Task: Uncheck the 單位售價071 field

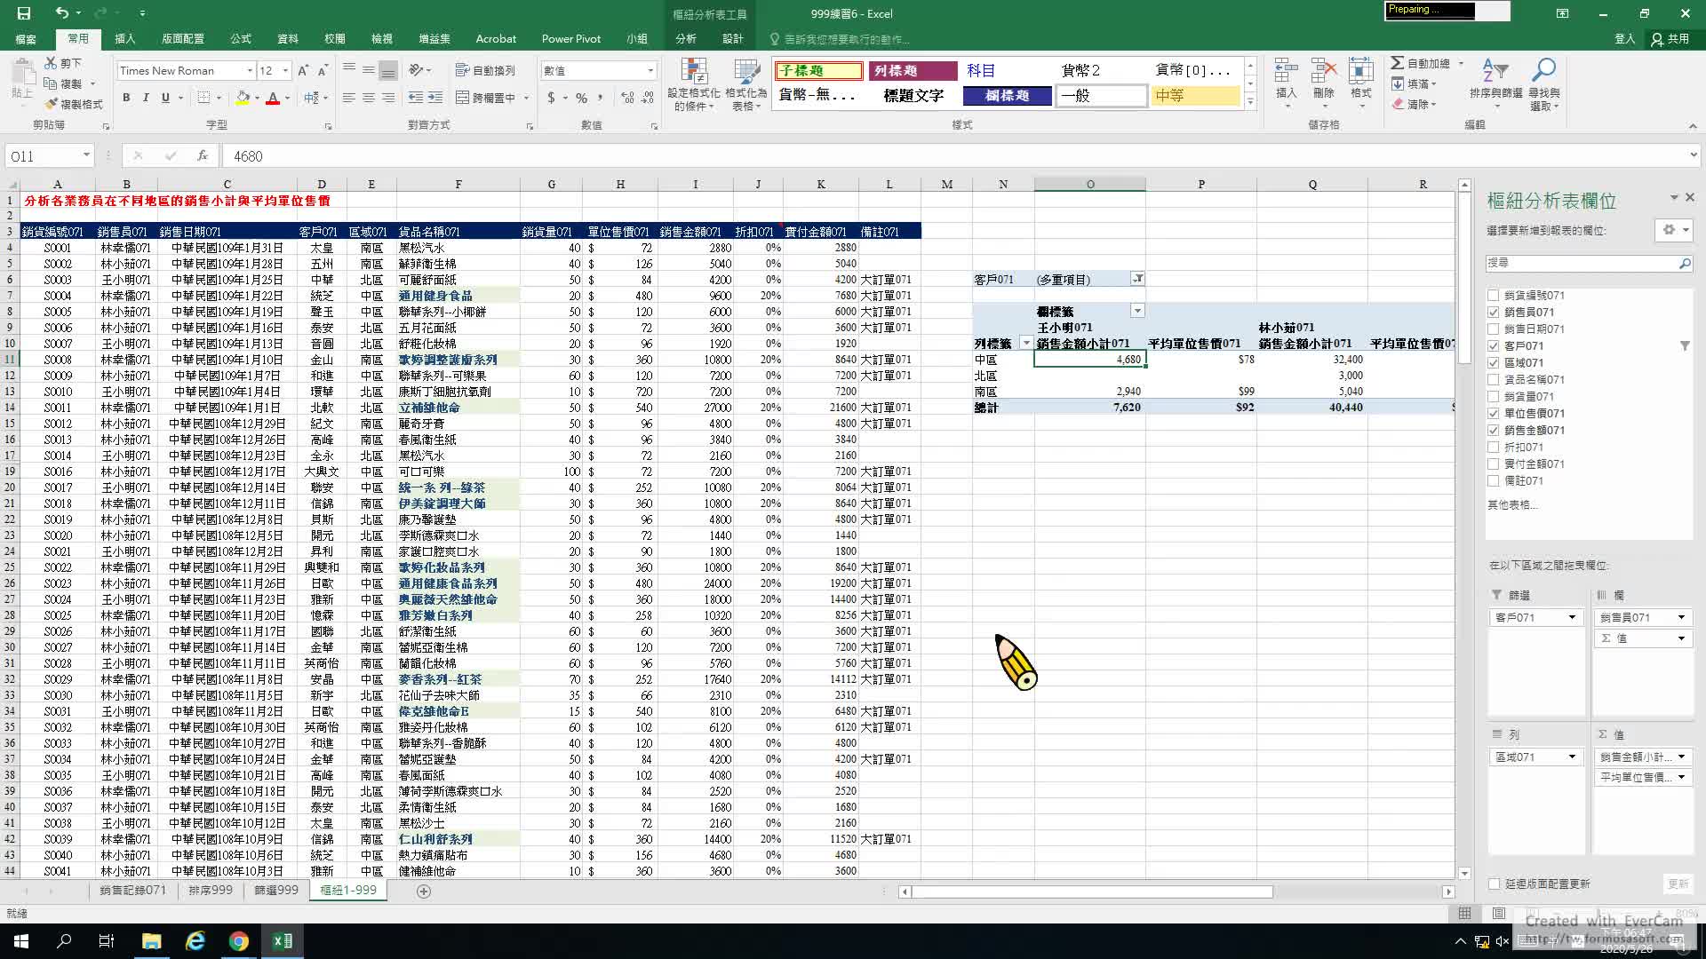Action: 1494,414
